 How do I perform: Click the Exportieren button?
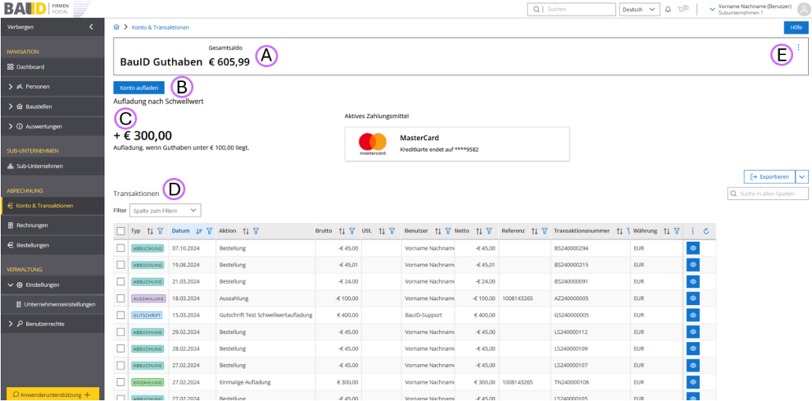pos(769,177)
